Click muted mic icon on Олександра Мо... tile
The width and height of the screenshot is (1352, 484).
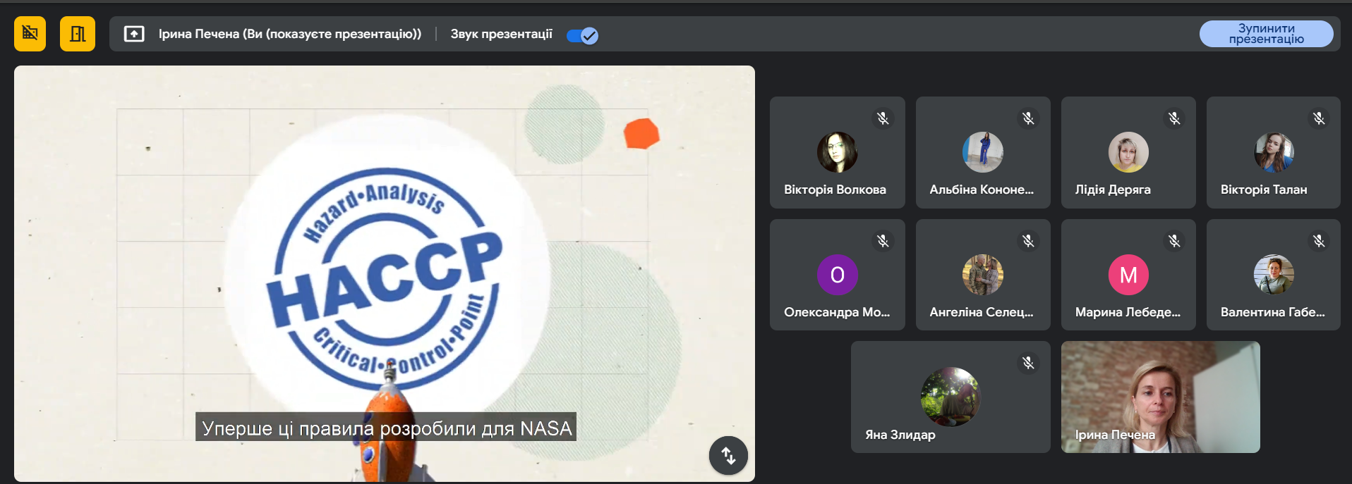[x=883, y=241]
